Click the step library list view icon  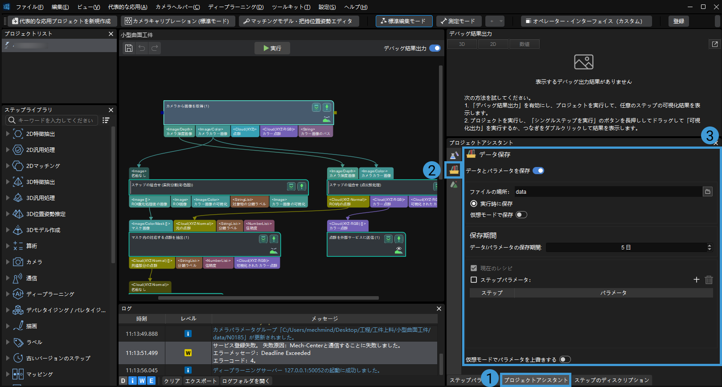coord(106,120)
